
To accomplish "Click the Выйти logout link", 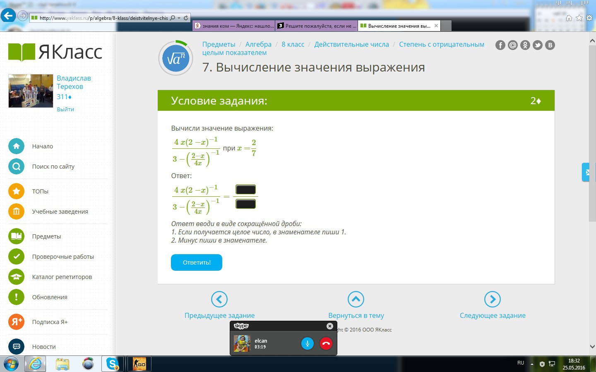I will (x=65, y=109).
